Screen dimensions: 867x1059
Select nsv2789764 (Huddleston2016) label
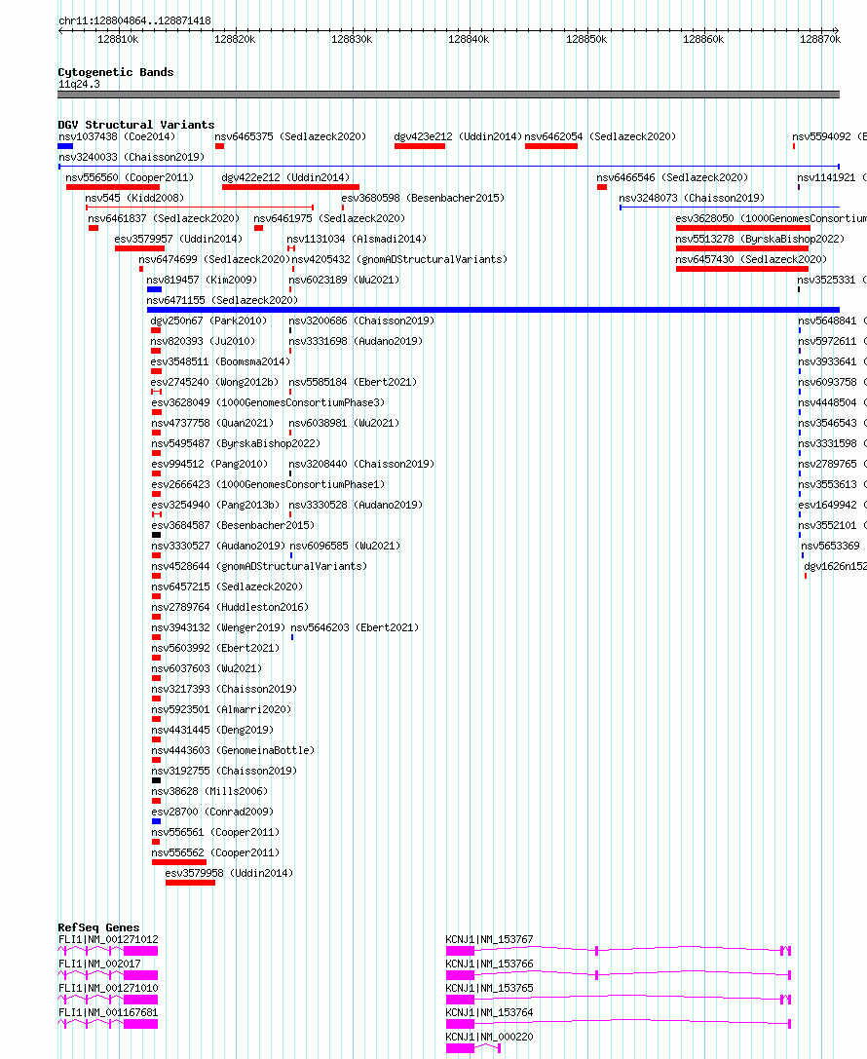[230, 607]
